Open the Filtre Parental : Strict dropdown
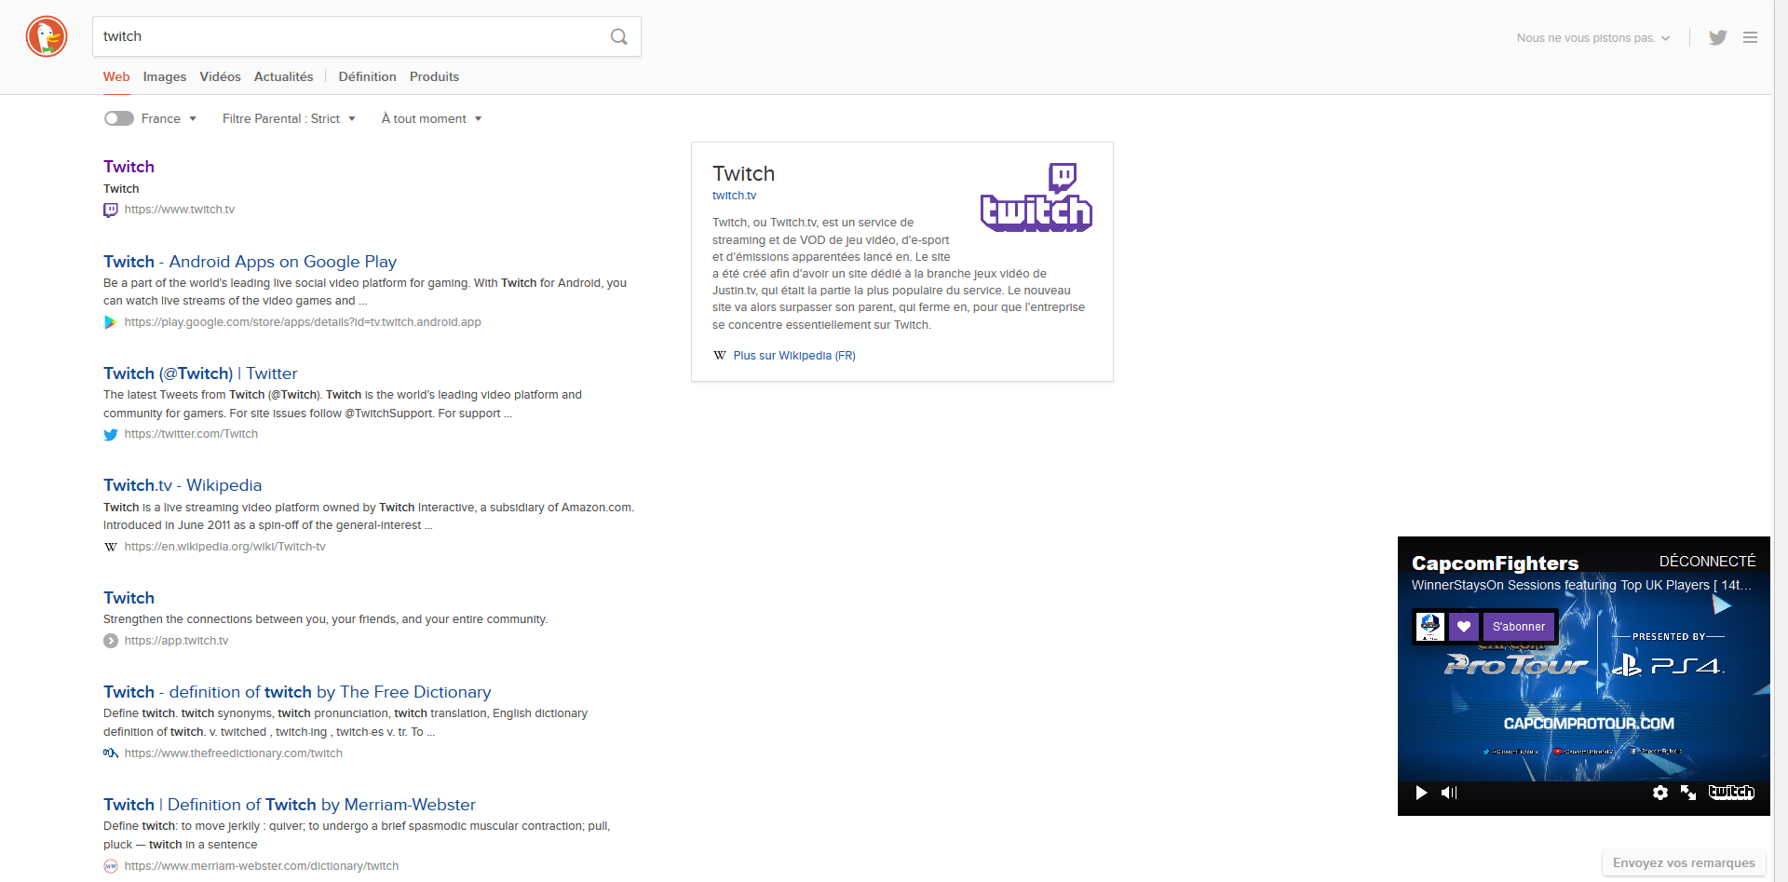This screenshot has width=1788, height=882. [289, 118]
